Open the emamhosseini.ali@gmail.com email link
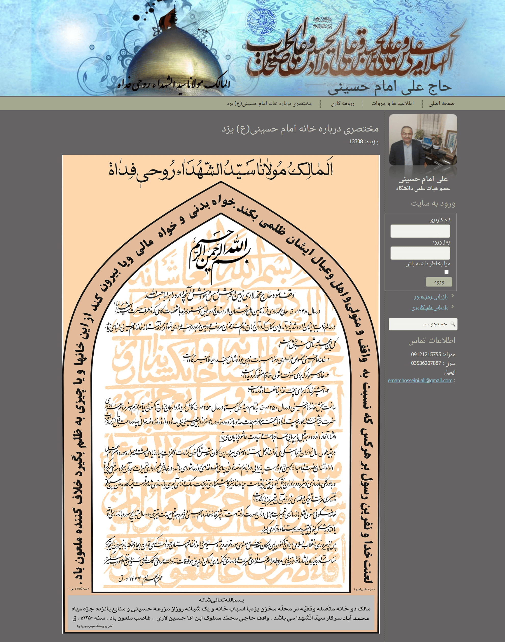The width and height of the screenshot is (505, 642). [x=420, y=381]
